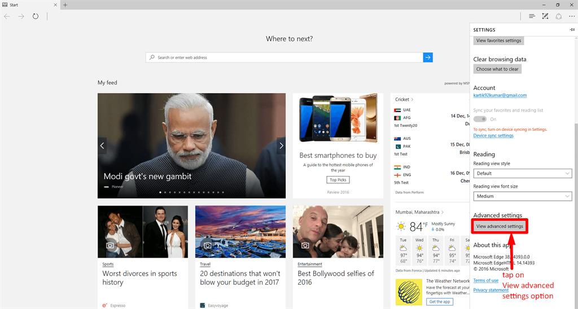578x309 pixels.
Task: Open the AUS vs PAK cricket match
Action: 432,146
